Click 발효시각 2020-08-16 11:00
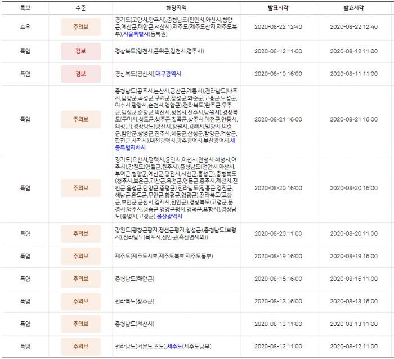 [x=354, y=279]
